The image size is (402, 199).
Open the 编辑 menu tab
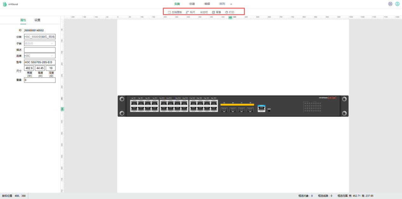[207, 4]
